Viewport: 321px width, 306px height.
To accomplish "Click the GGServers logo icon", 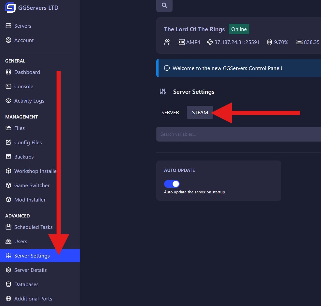I will pos(10,7).
